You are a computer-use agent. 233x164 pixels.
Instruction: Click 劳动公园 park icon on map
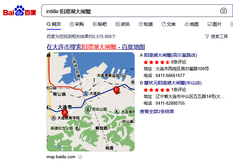click(88, 110)
